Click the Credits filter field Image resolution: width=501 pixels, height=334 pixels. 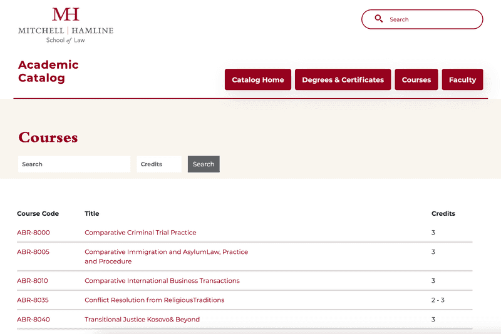coord(159,164)
